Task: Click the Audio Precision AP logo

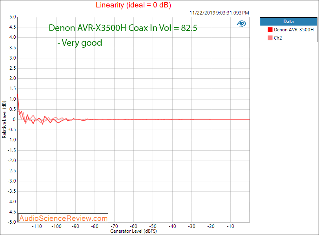Action: click(x=241, y=23)
